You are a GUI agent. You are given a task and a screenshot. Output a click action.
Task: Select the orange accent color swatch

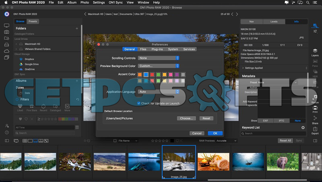[140, 75]
